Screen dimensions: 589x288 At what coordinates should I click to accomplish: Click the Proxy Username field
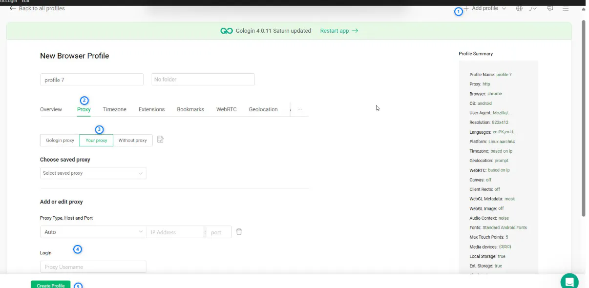[93, 267]
